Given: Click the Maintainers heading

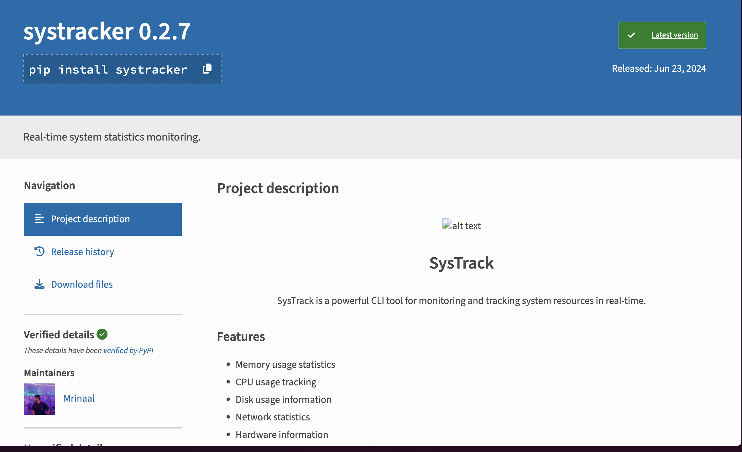Looking at the screenshot, I should point(49,373).
